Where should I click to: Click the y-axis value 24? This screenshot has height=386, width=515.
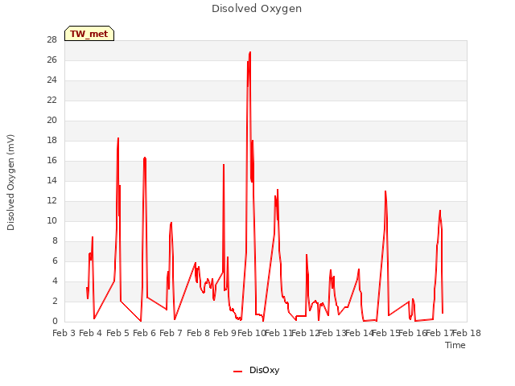pos(51,80)
